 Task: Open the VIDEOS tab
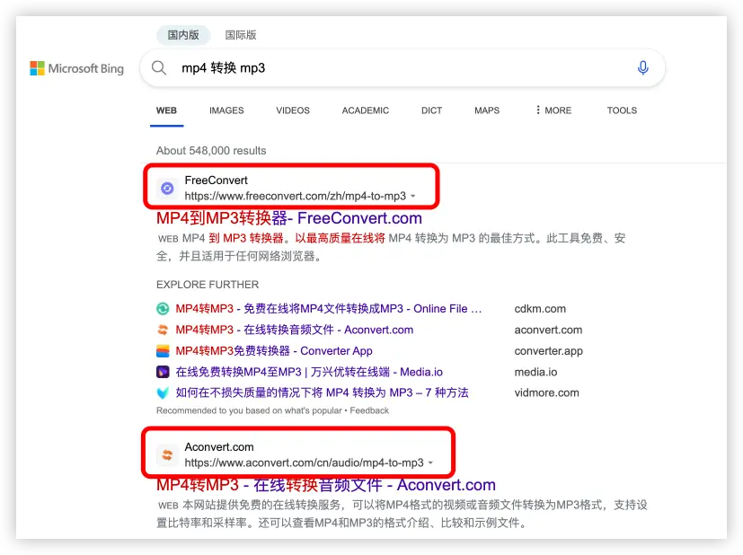point(293,110)
